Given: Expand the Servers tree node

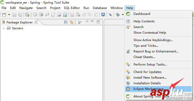Looking at the screenshot, I should click(4, 28).
